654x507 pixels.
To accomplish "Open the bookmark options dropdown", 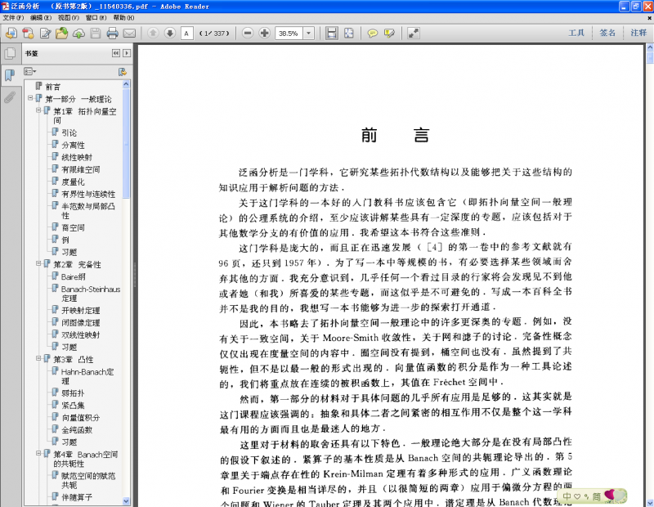I will pos(30,72).
